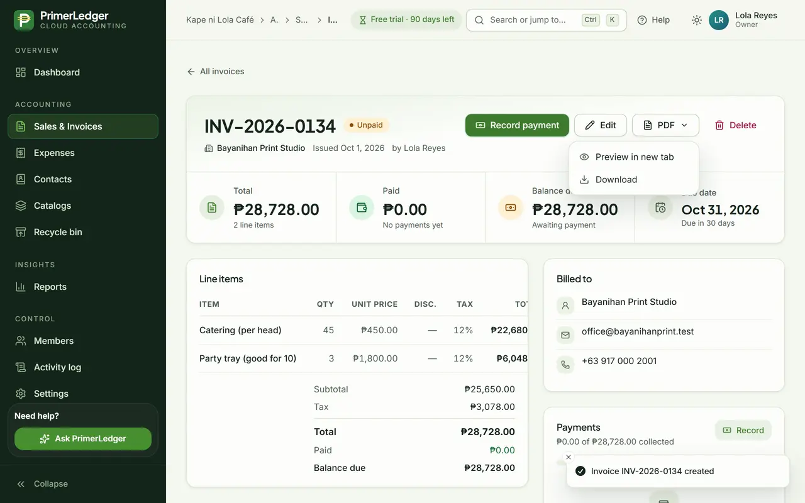Click the download arrow icon
Viewport: 805px width, 503px height.
click(584, 180)
